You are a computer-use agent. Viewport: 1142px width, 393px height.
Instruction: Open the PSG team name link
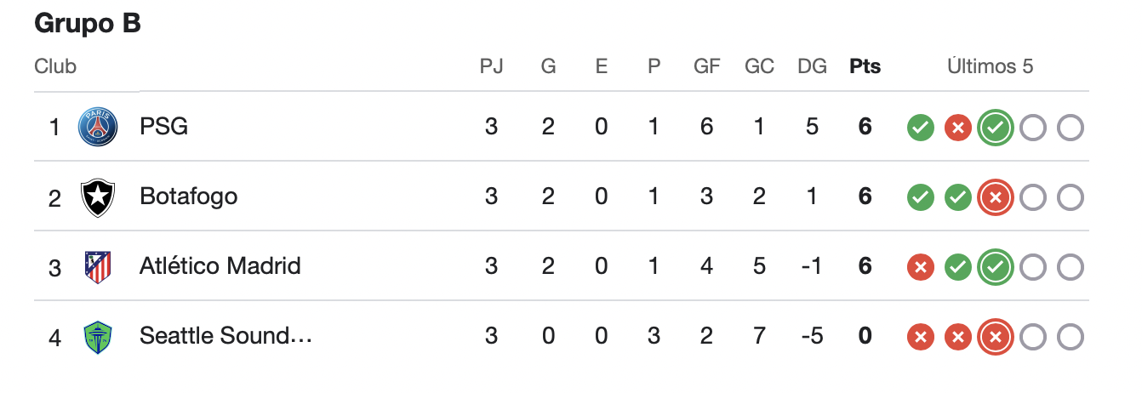pos(163,127)
